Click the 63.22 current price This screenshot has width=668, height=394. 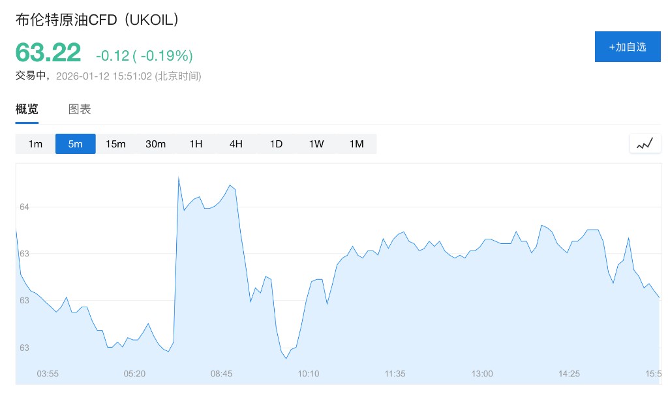[48, 53]
